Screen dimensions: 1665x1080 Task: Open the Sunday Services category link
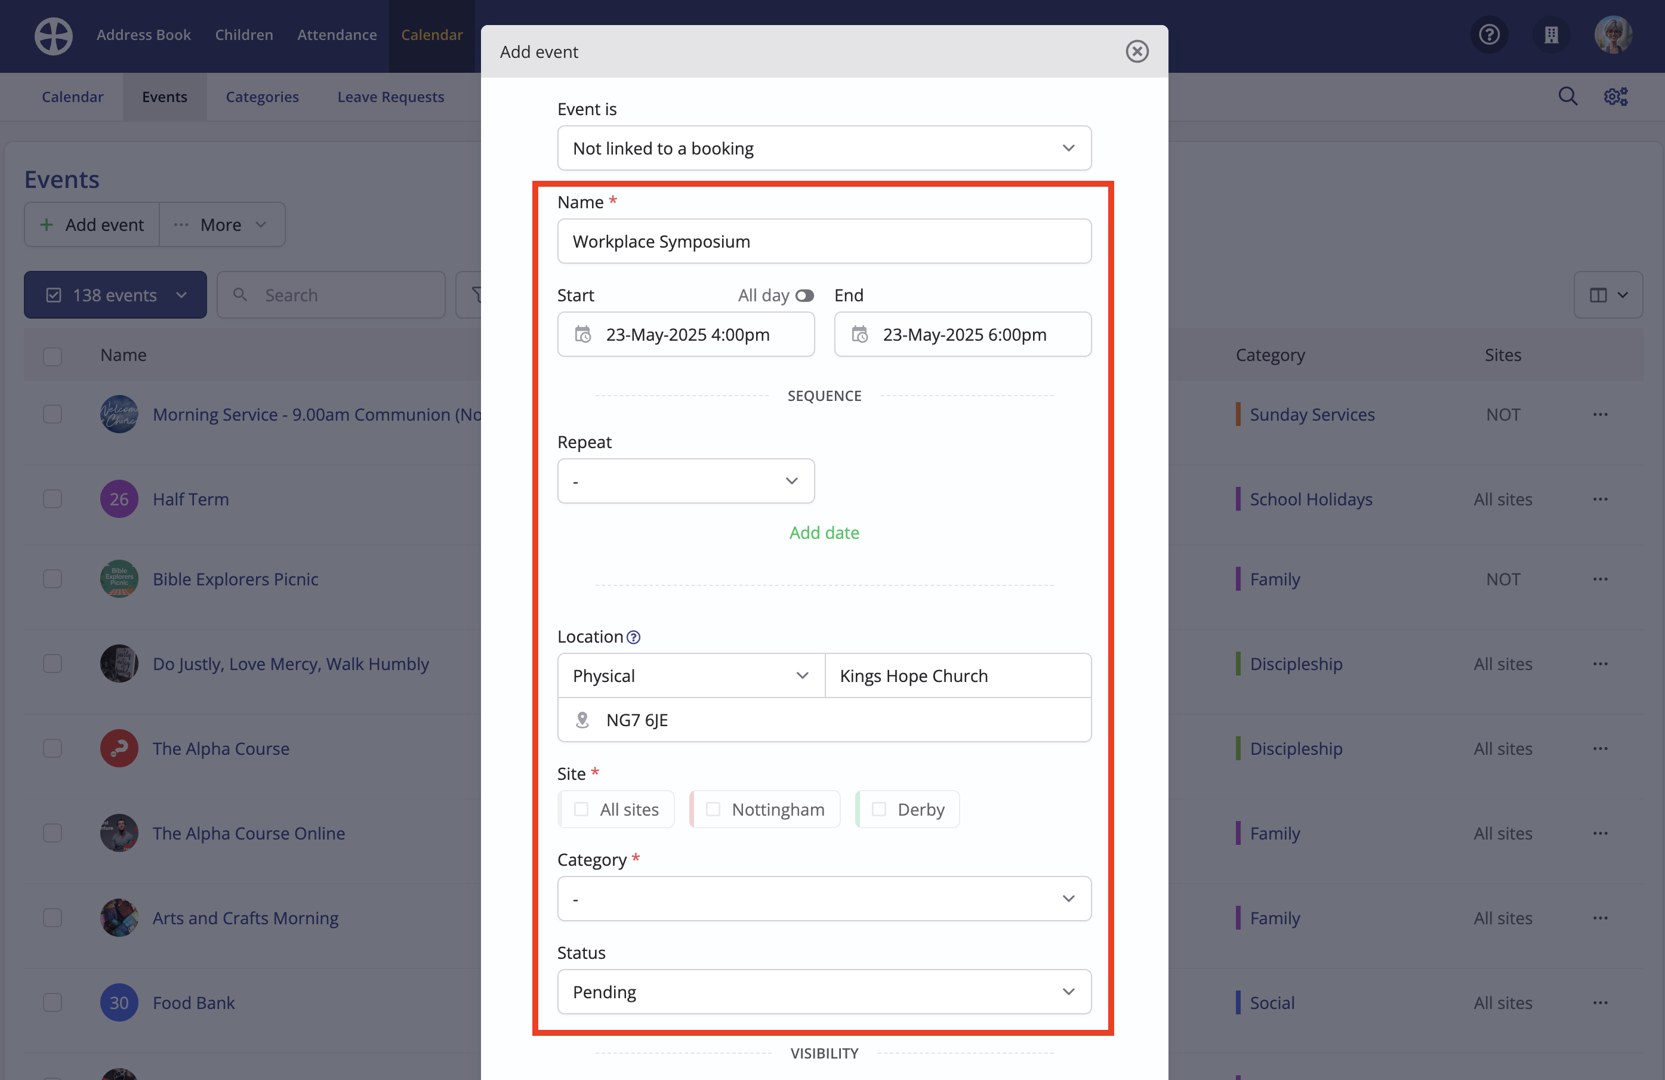pyautogui.click(x=1312, y=415)
